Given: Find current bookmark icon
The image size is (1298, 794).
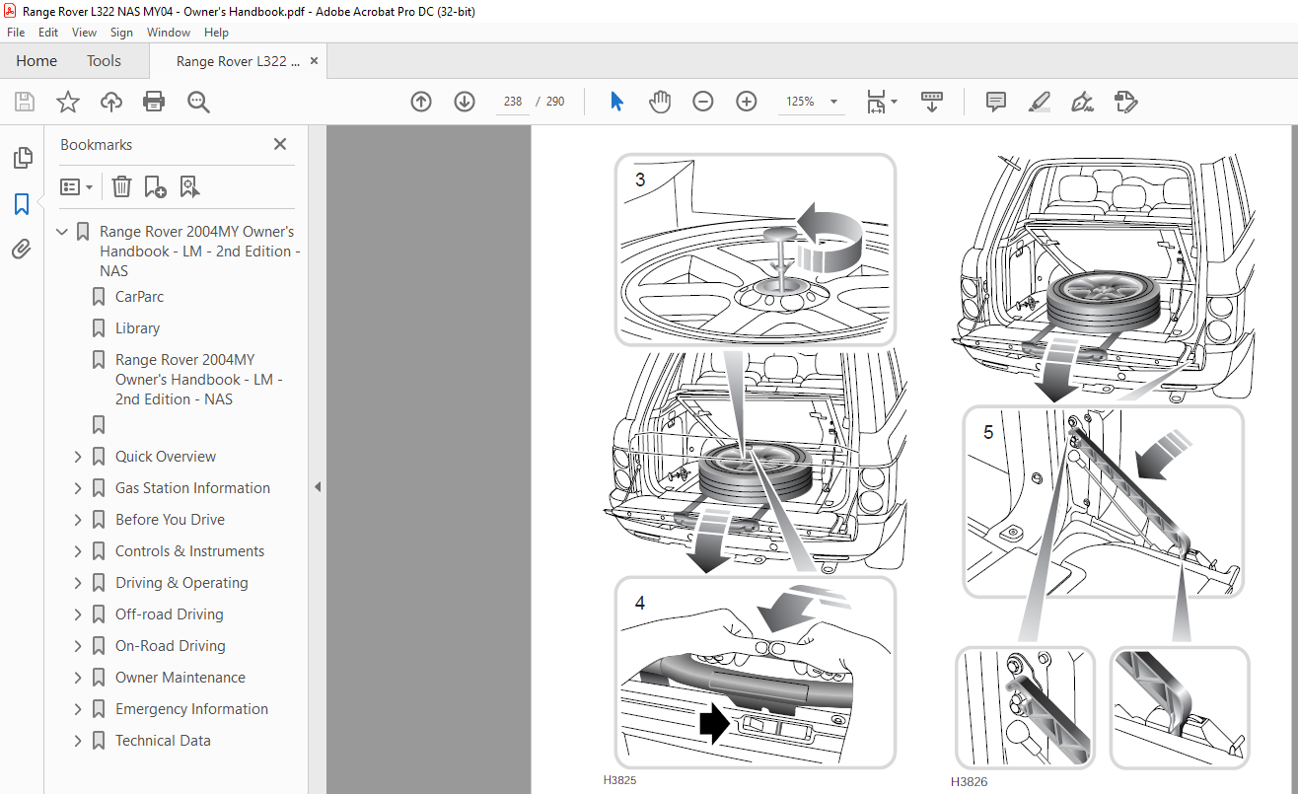Looking at the screenshot, I should click(189, 186).
